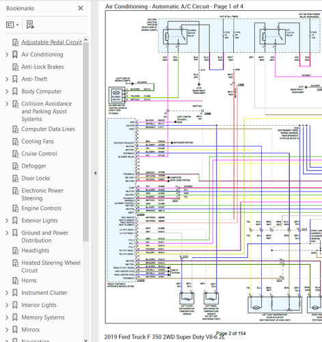Click the Body Computer bookmark icon
322x342 pixels.
pyautogui.click(x=15, y=92)
